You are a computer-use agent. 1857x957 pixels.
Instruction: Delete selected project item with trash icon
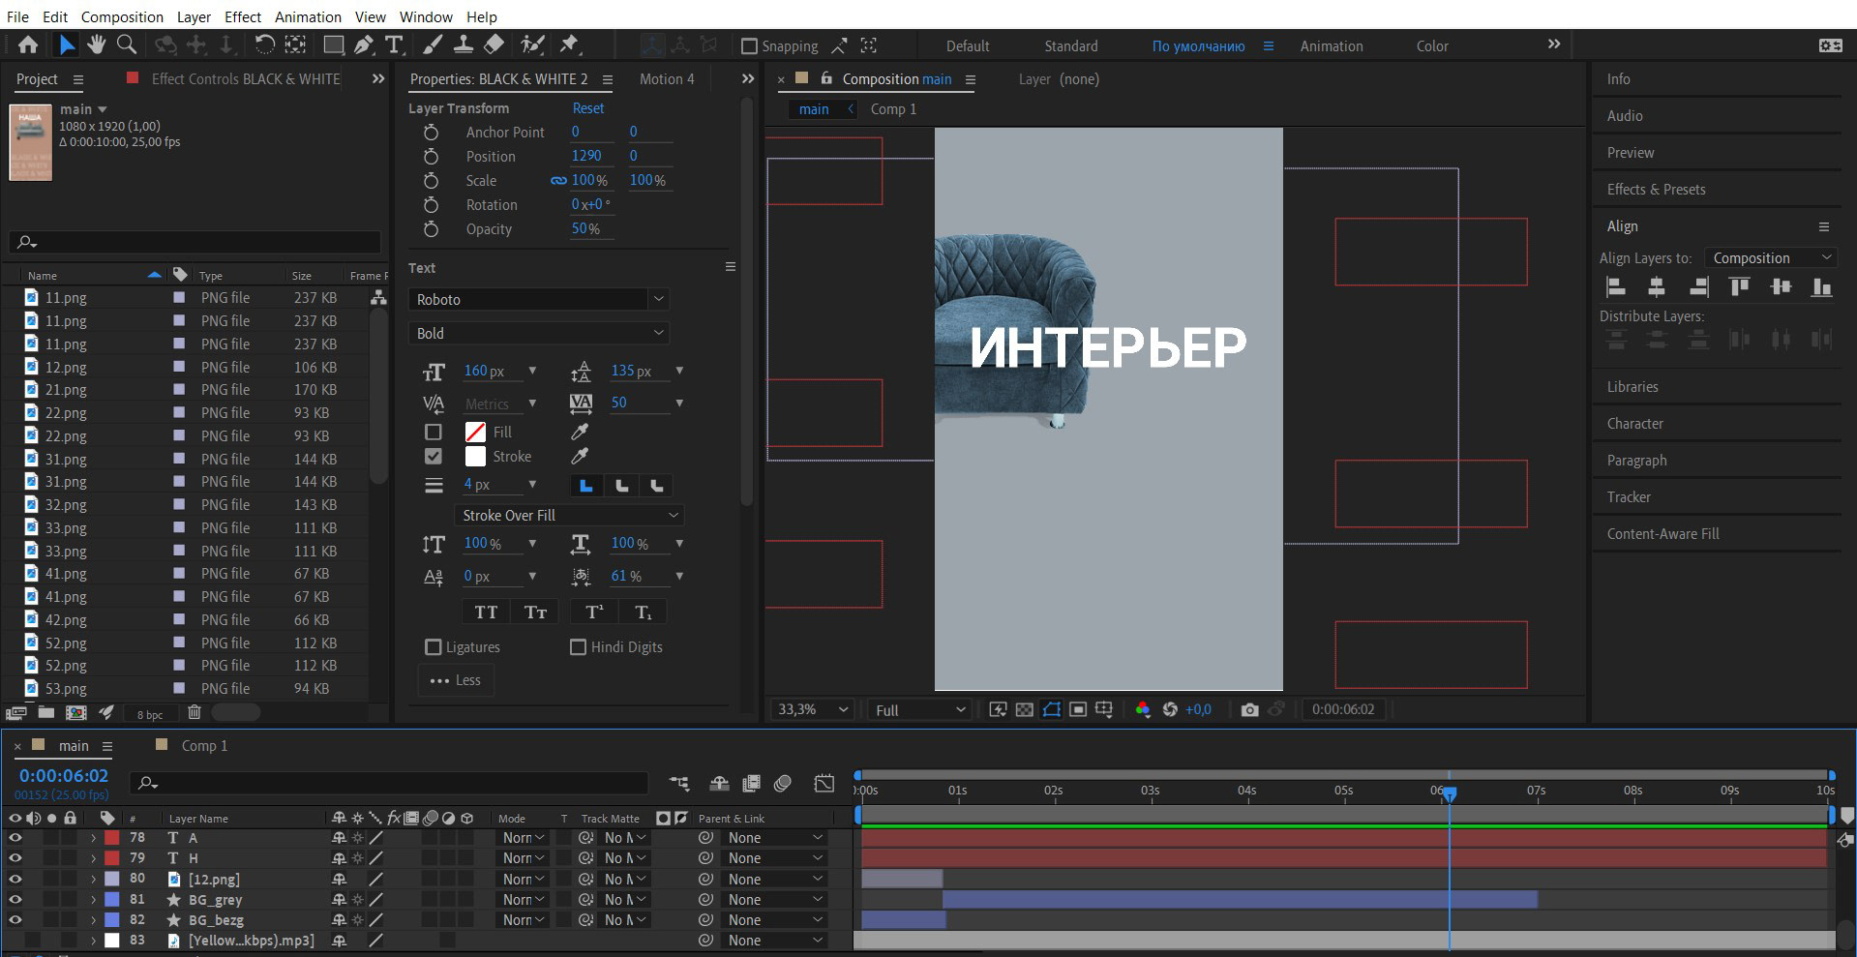[194, 713]
